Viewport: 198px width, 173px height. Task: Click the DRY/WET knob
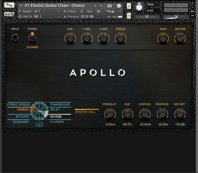[x=180, y=114]
